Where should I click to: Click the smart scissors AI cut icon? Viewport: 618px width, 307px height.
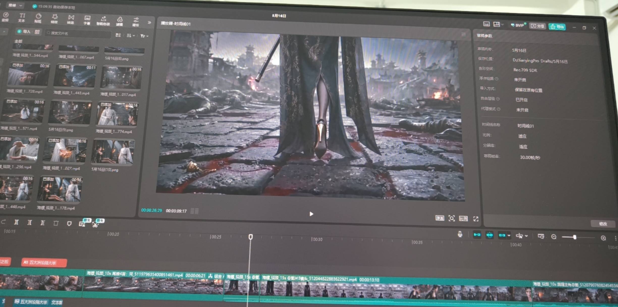pyautogui.click(x=95, y=224)
